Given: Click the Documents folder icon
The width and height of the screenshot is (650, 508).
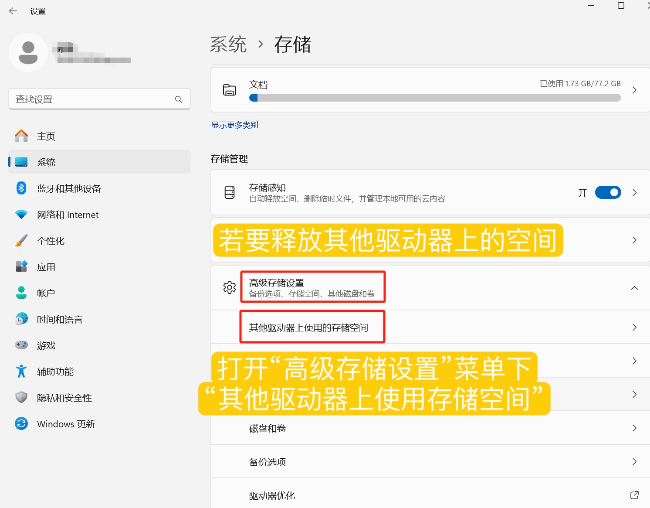Looking at the screenshot, I should click(x=230, y=90).
